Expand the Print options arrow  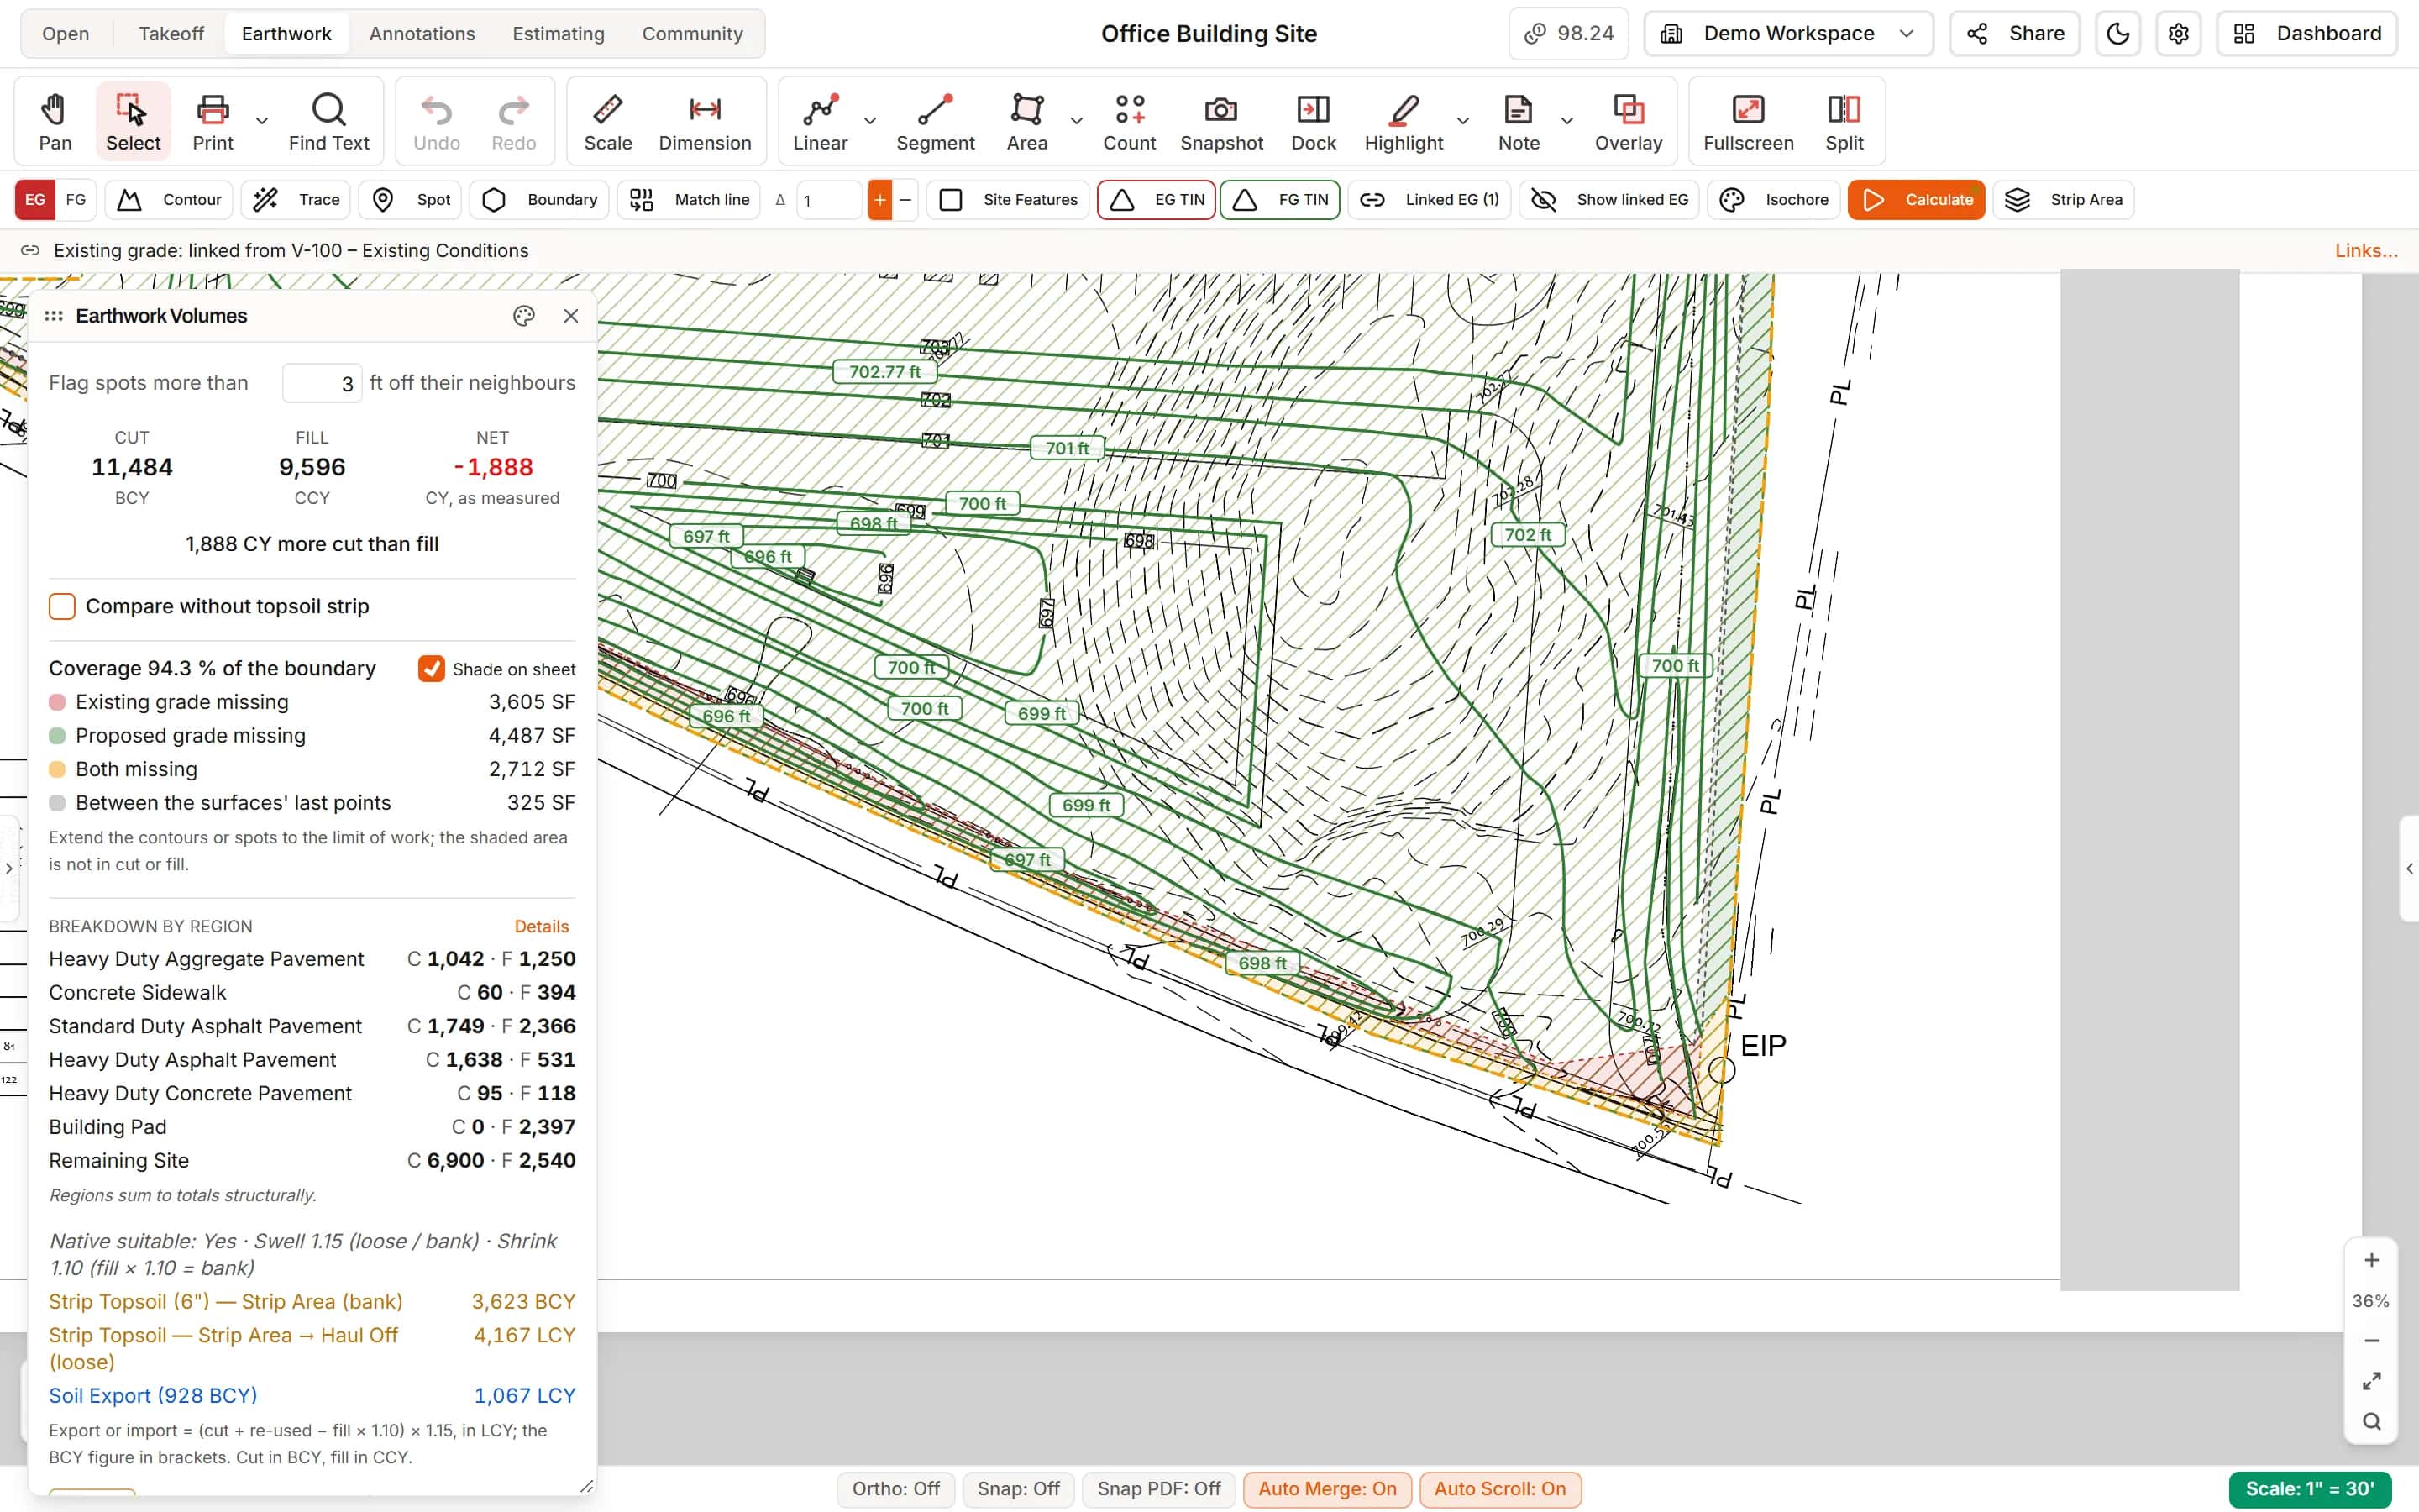[262, 121]
